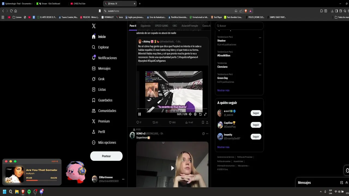Repost the tweet with 83 reposts
Viewport: 349px width, 196px height.
click(x=155, y=122)
